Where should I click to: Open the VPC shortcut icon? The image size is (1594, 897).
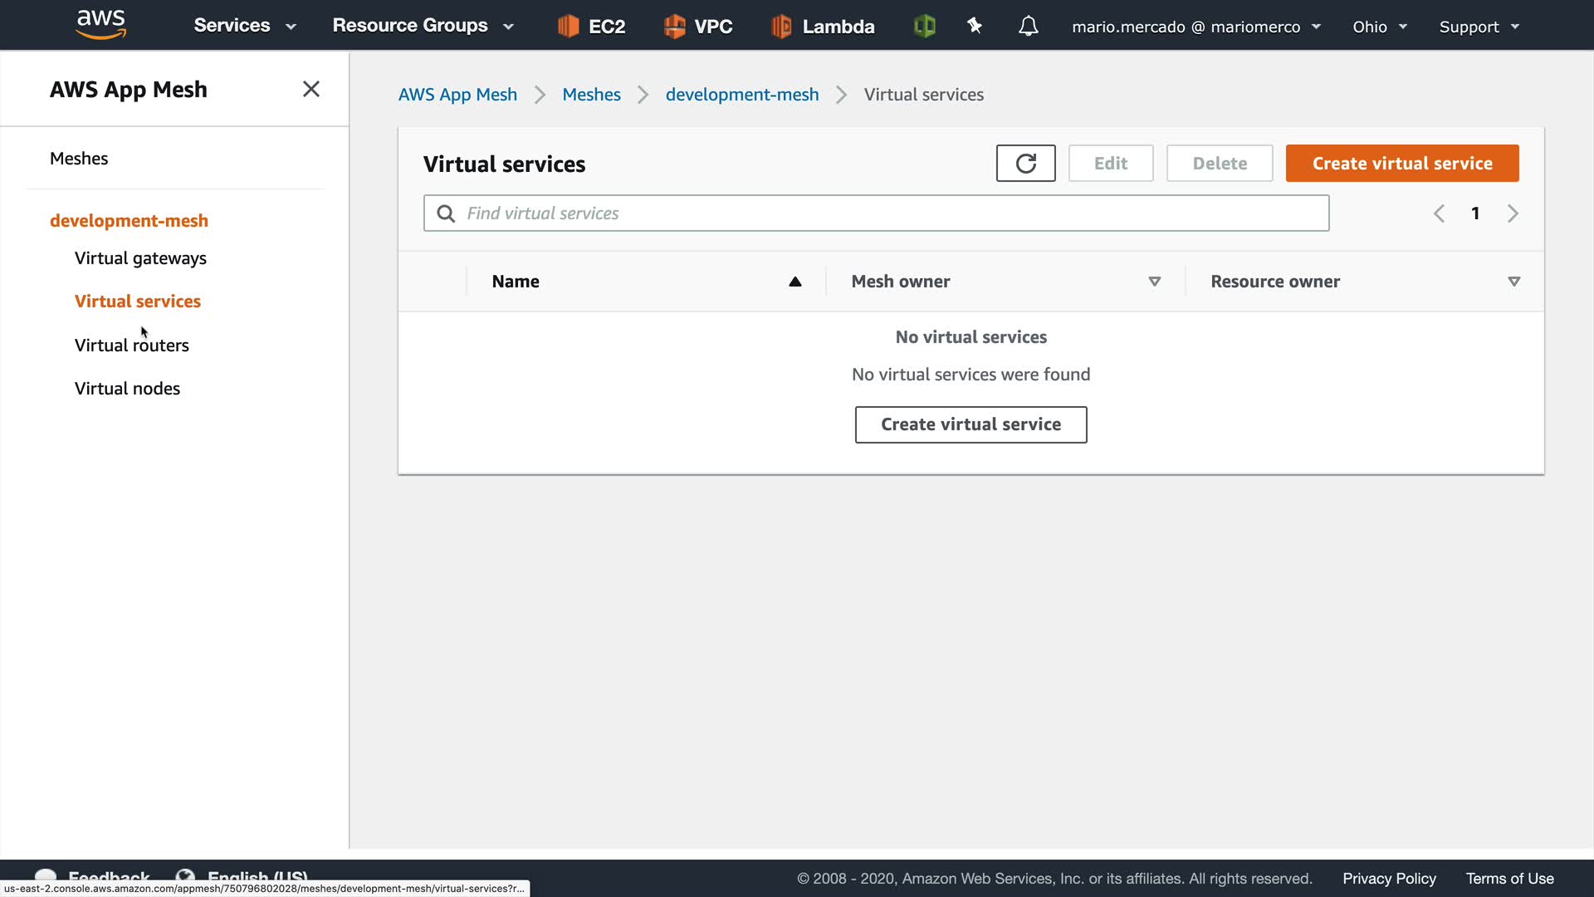pyautogui.click(x=674, y=27)
